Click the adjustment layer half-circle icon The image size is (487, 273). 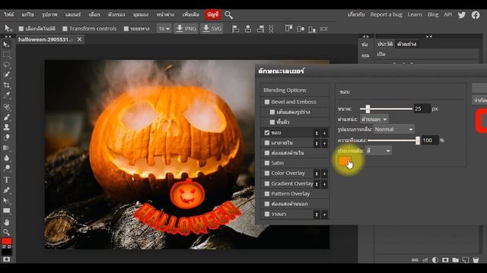coord(435,260)
